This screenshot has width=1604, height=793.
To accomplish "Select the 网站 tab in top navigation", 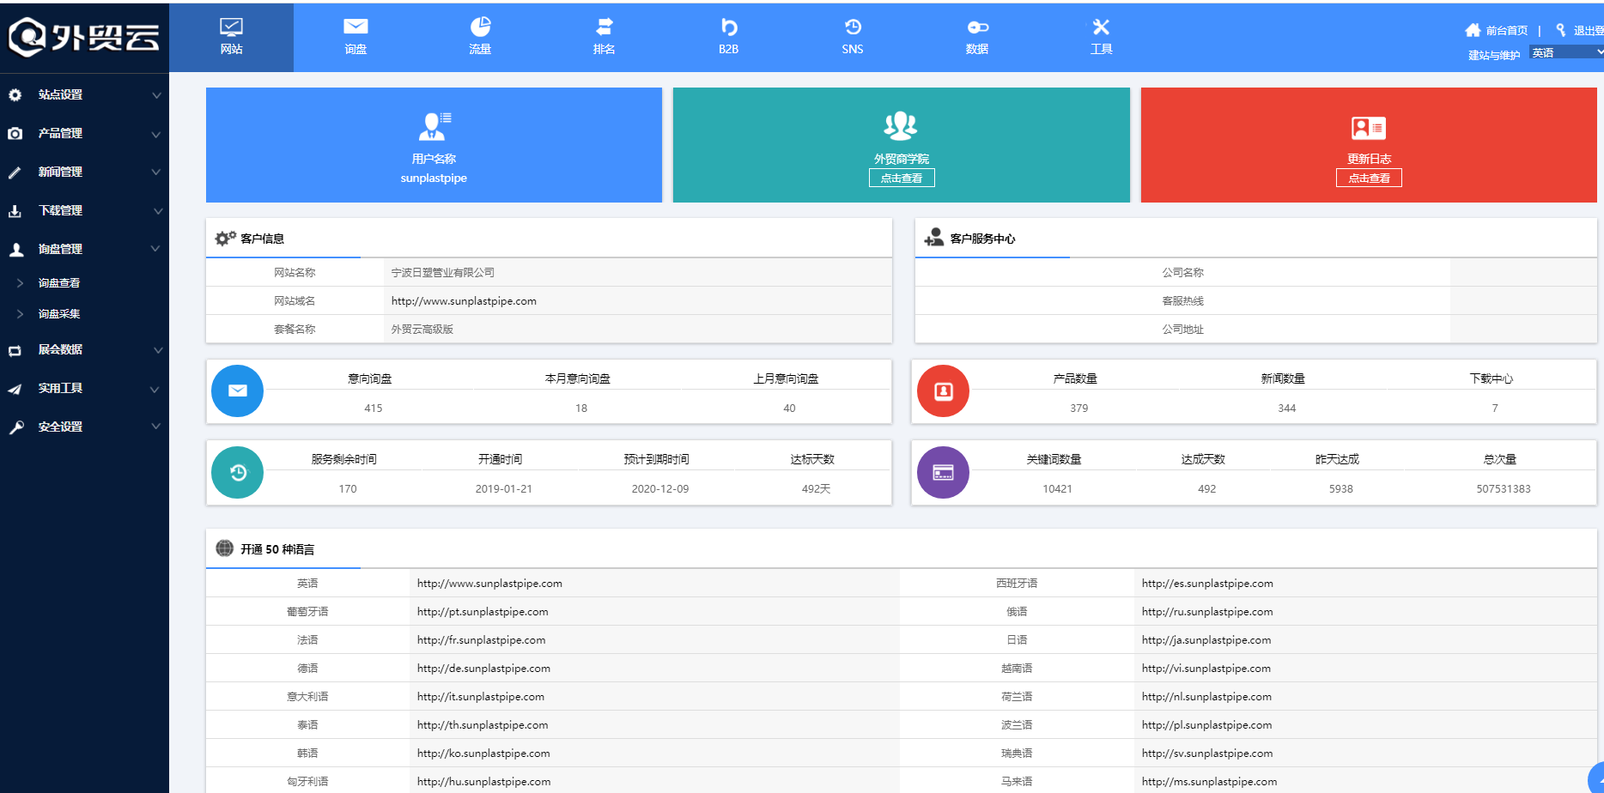I will click(x=231, y=37).
